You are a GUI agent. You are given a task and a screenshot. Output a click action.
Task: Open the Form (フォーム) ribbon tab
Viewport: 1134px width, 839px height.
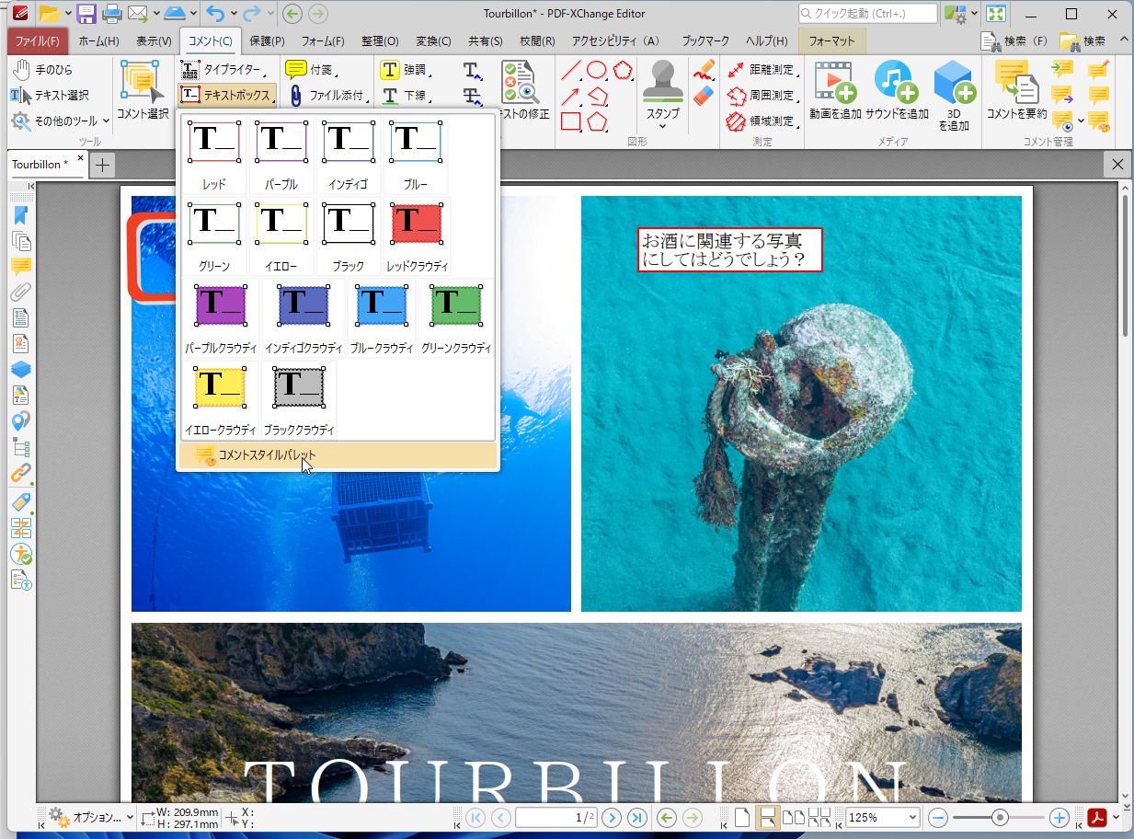coord(323,41)
